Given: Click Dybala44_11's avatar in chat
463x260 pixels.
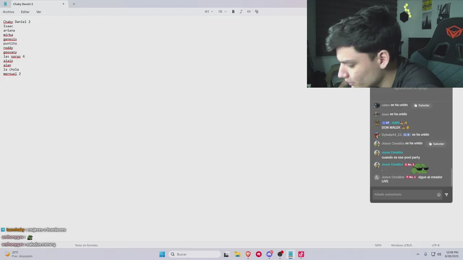Looking at the screenshot, I should 377,135.
